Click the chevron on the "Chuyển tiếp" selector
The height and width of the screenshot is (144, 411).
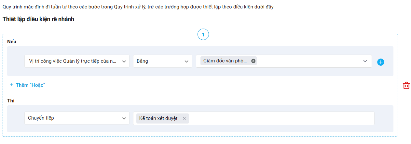124,118
